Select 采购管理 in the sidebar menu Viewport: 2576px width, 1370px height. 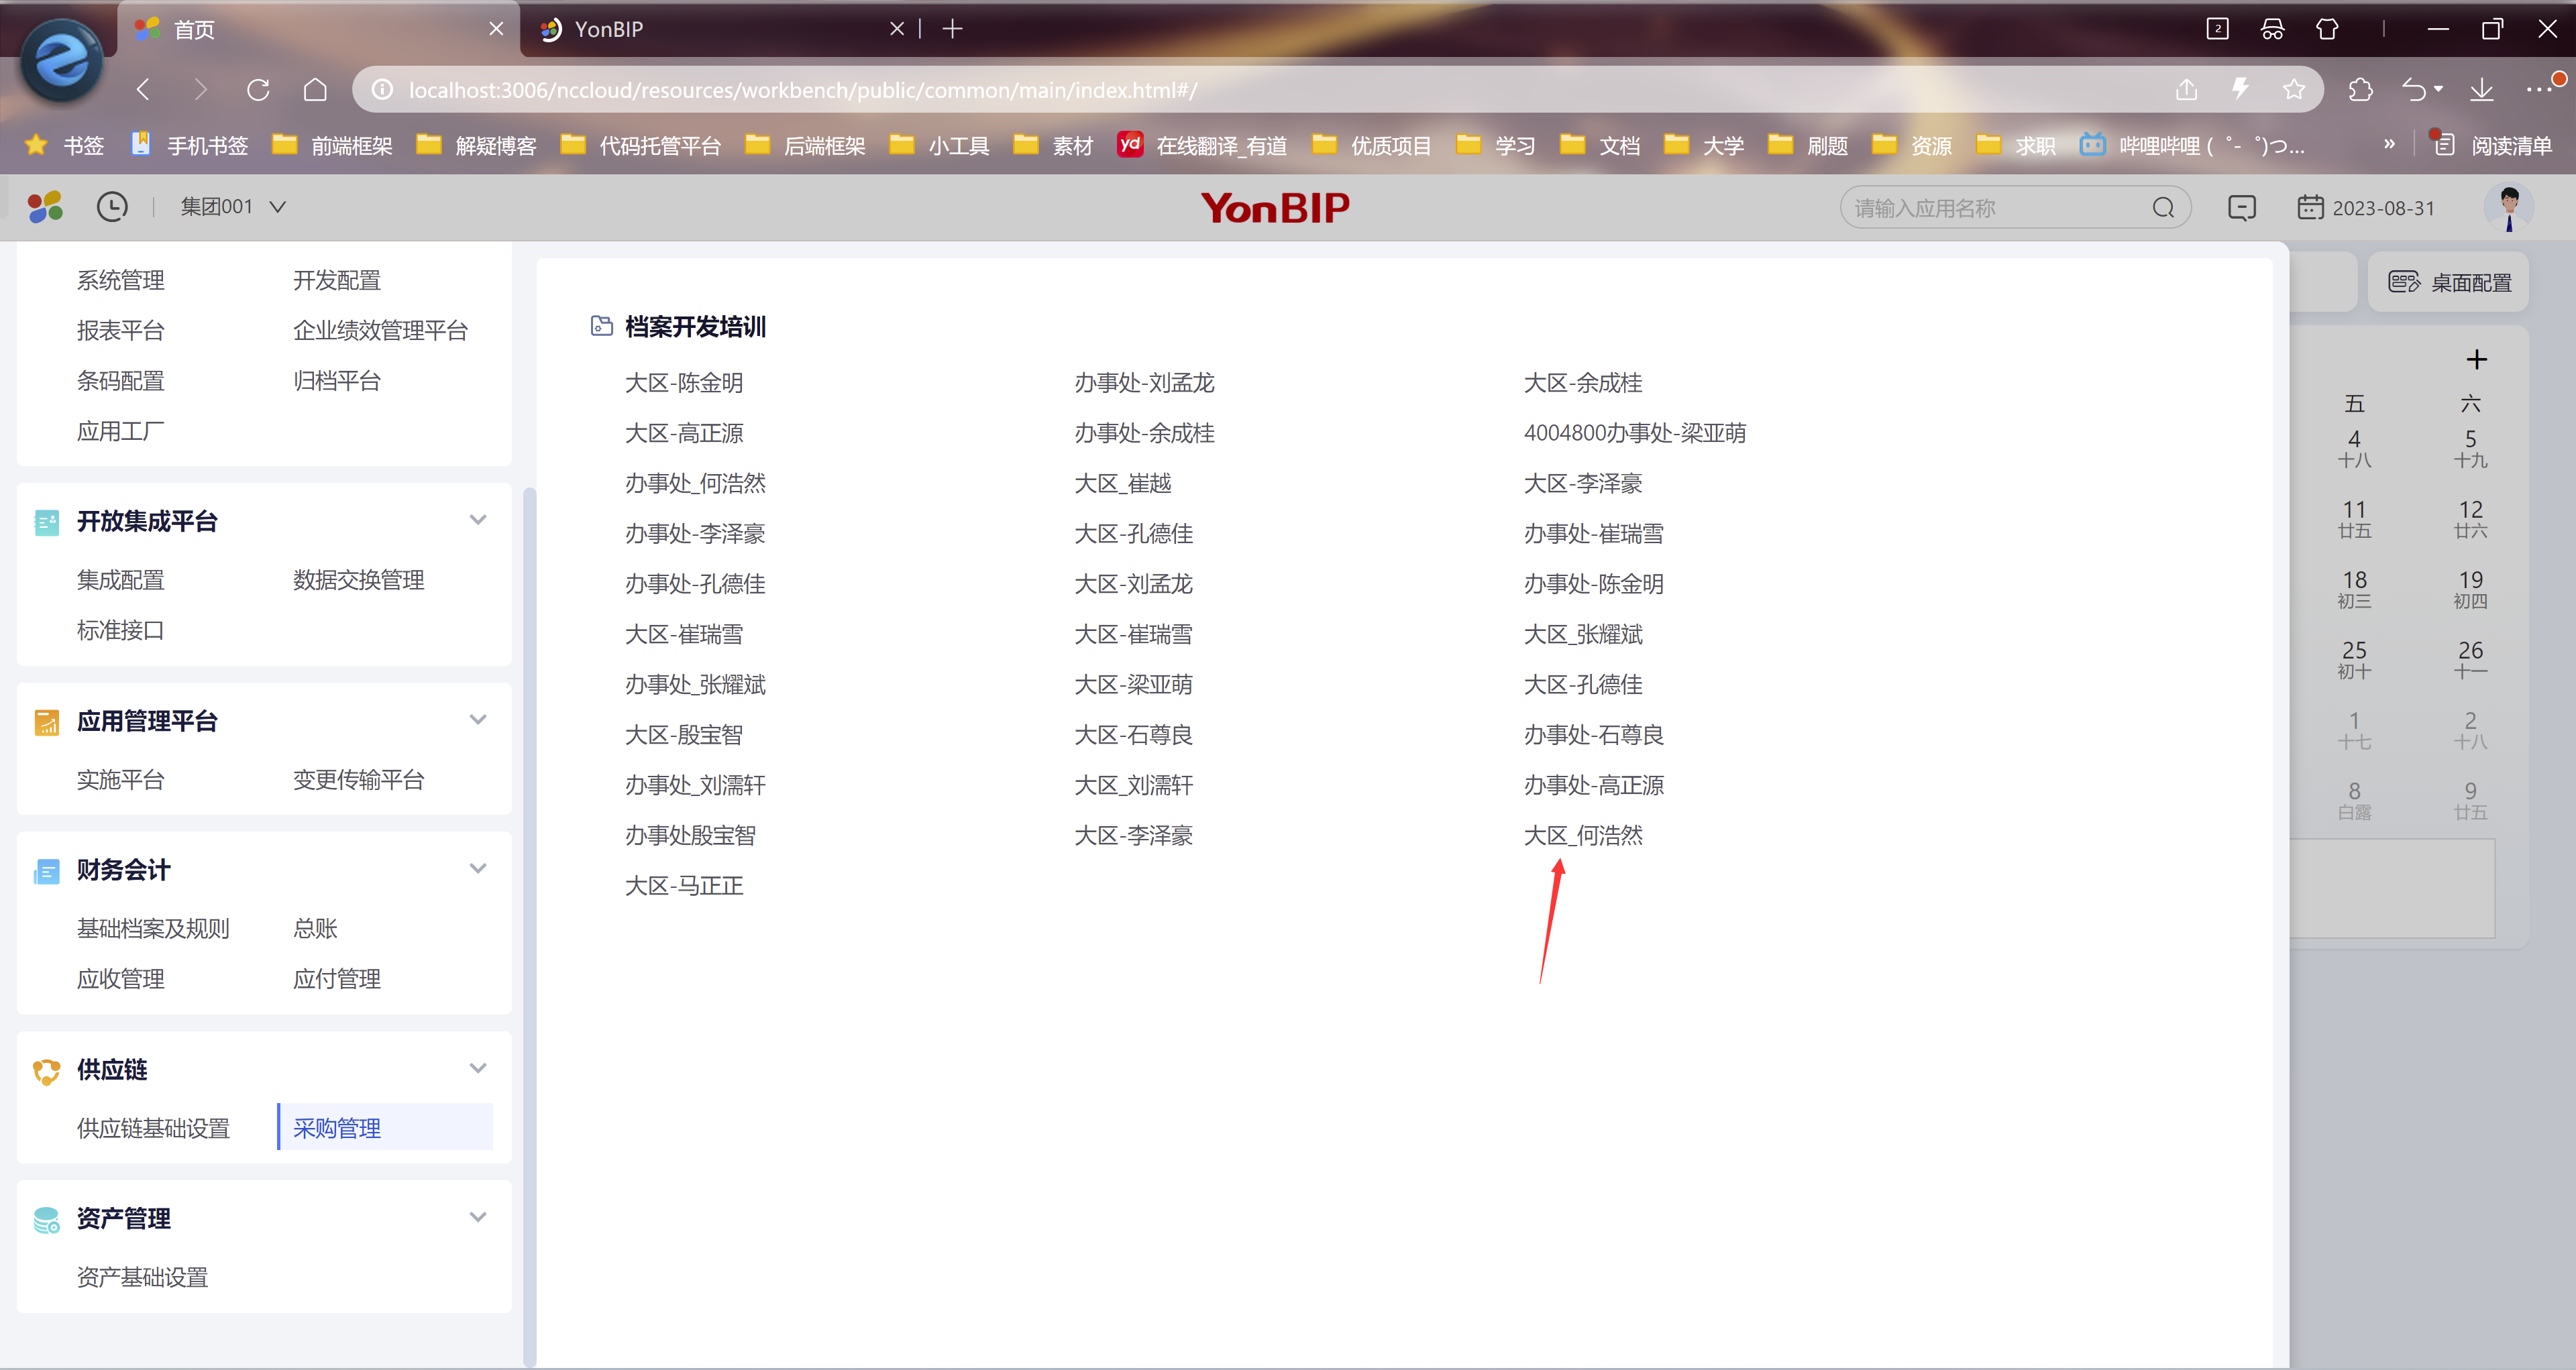[337, 1128]
